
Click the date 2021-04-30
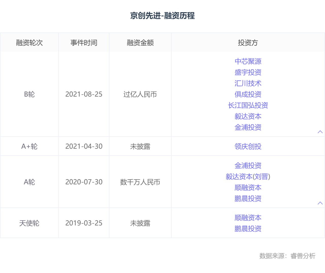click(84, 146)
